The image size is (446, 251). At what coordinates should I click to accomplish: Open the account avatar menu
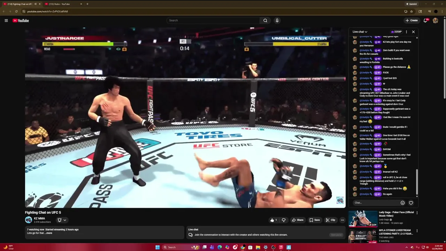pyautogui.click(x=435, y=21)
